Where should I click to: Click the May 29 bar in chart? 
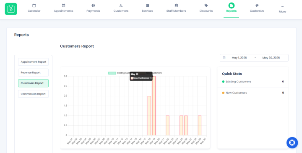[x=200, y=125]
